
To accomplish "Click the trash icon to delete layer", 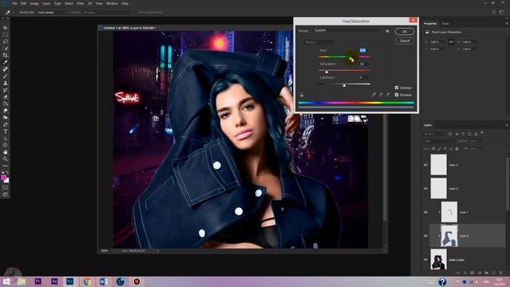I will click(501, 273).
